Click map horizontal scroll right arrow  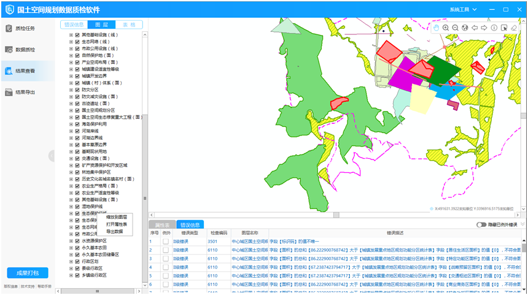[518, 215]
